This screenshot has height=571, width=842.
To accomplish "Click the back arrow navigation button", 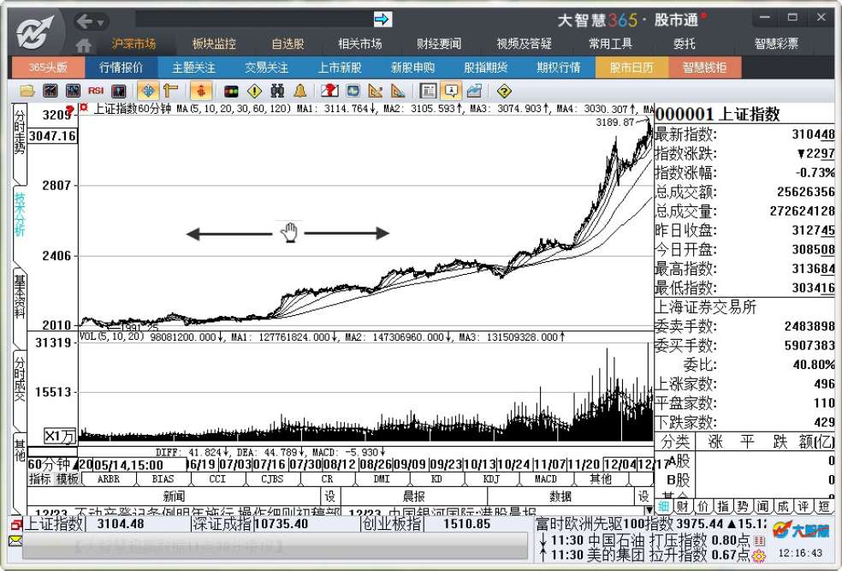I will pyautogui.click(x=85, y=21).
